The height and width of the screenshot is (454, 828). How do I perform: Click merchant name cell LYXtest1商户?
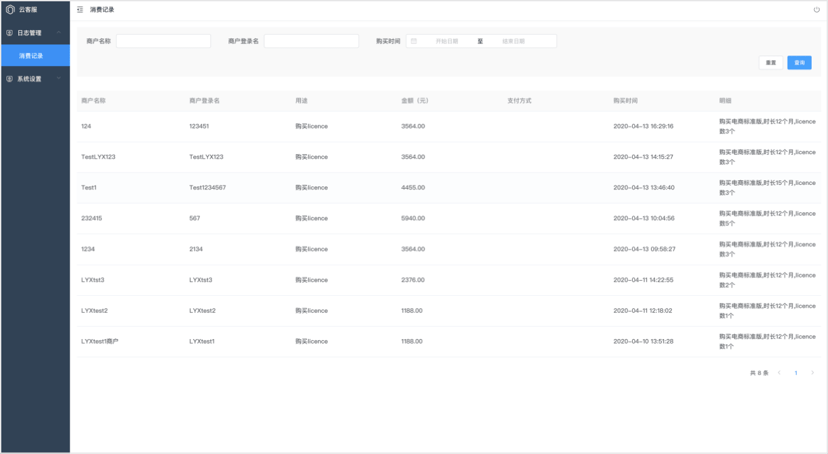[100, 341]
